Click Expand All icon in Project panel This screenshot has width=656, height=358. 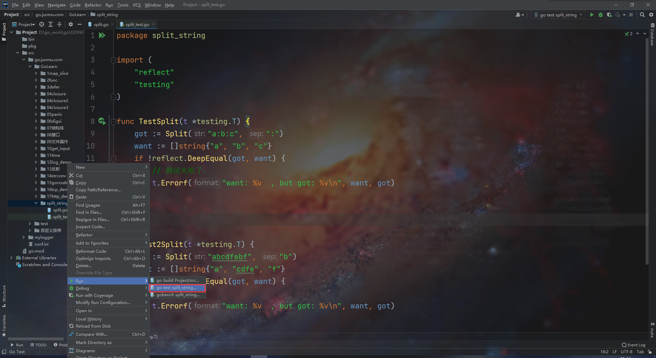(x=51, y=24)
